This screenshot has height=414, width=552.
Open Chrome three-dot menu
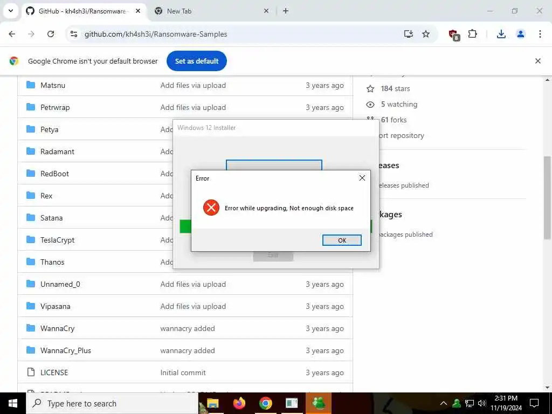pyautogui.click(x=540, y=34)
